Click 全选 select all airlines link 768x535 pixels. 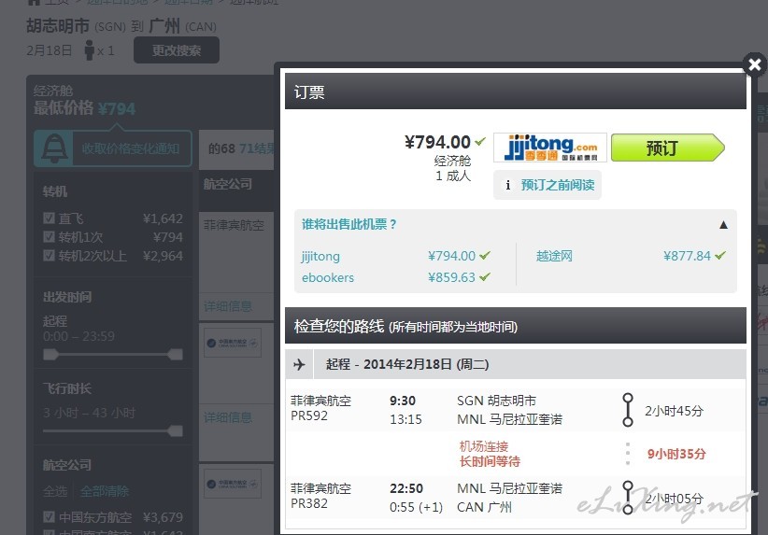(x=55, y=491)
